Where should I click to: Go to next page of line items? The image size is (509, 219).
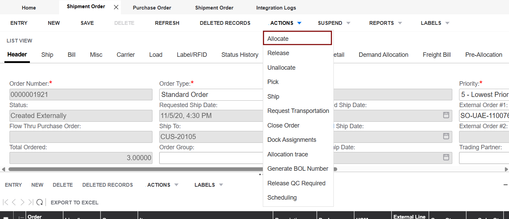click(x=22, y=202)
